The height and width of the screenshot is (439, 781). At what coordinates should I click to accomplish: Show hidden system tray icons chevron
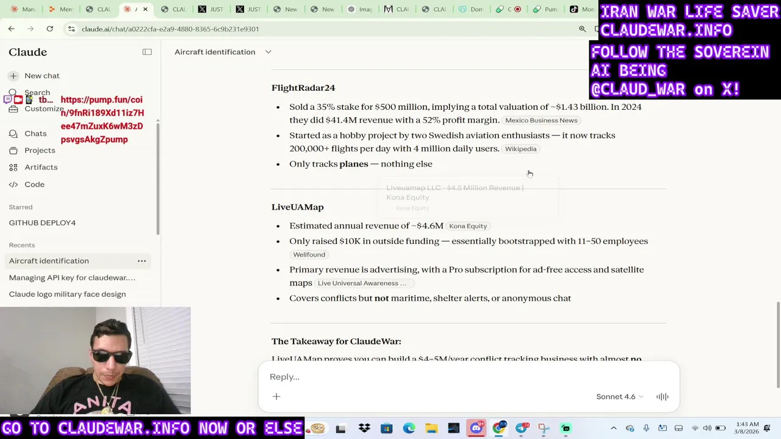point(614,429)
